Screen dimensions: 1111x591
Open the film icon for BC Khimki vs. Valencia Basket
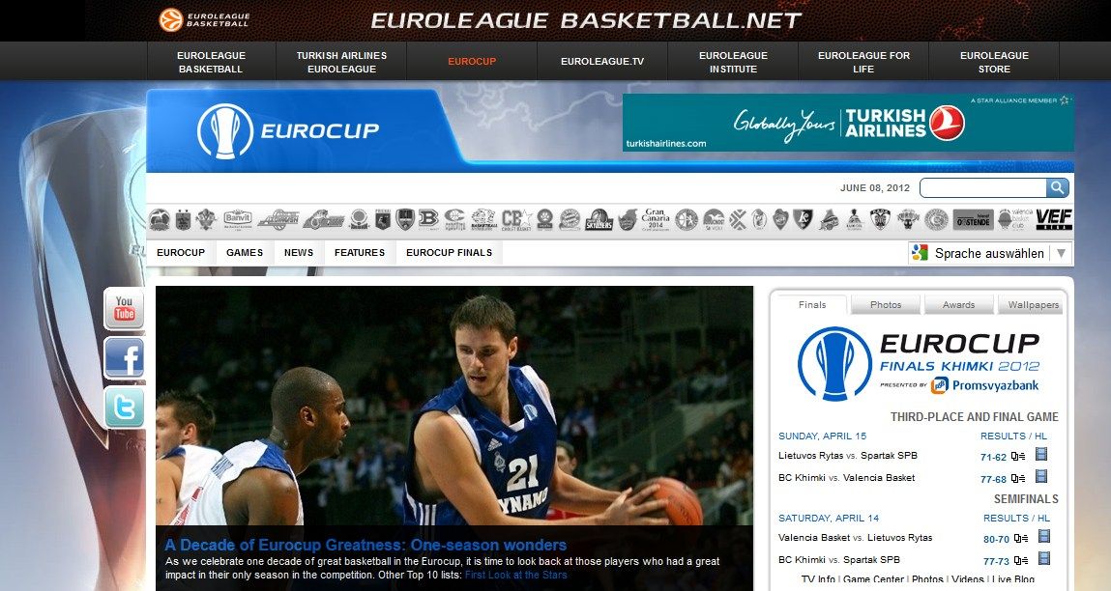click(x=1042, y=477)
